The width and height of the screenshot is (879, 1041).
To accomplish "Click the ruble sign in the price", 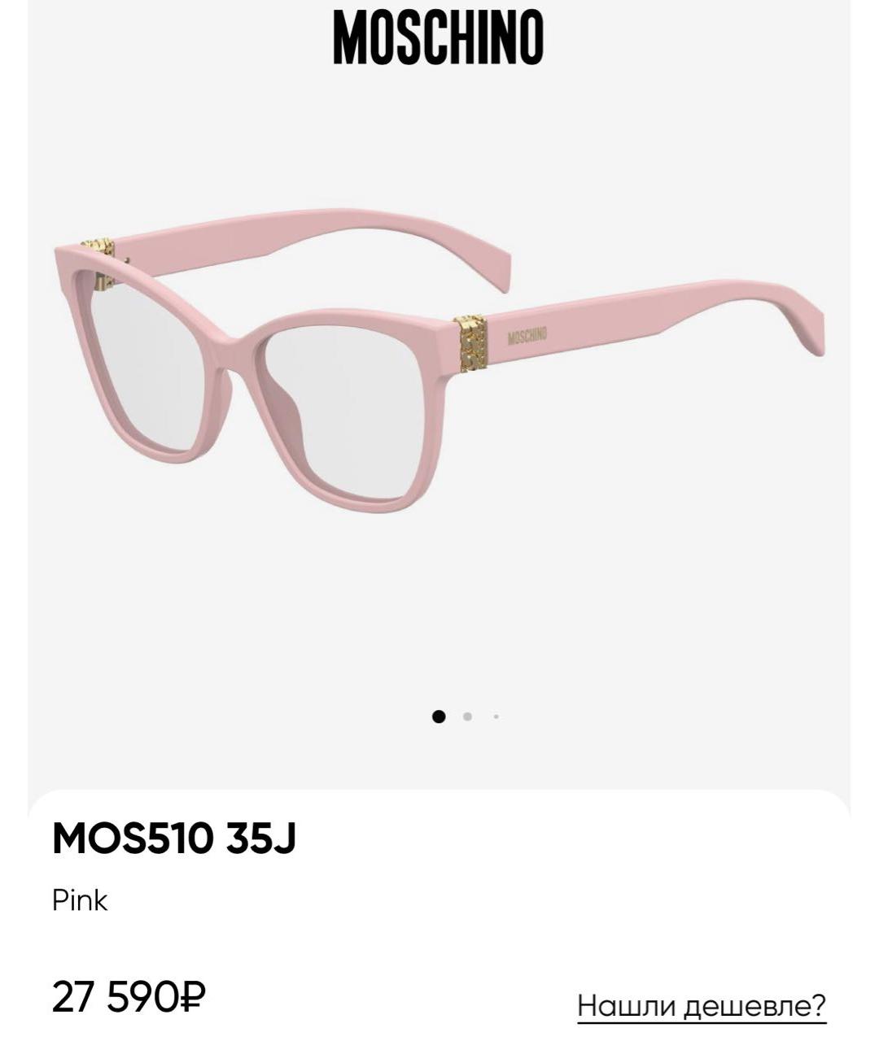I will click(x=191, y=997).
